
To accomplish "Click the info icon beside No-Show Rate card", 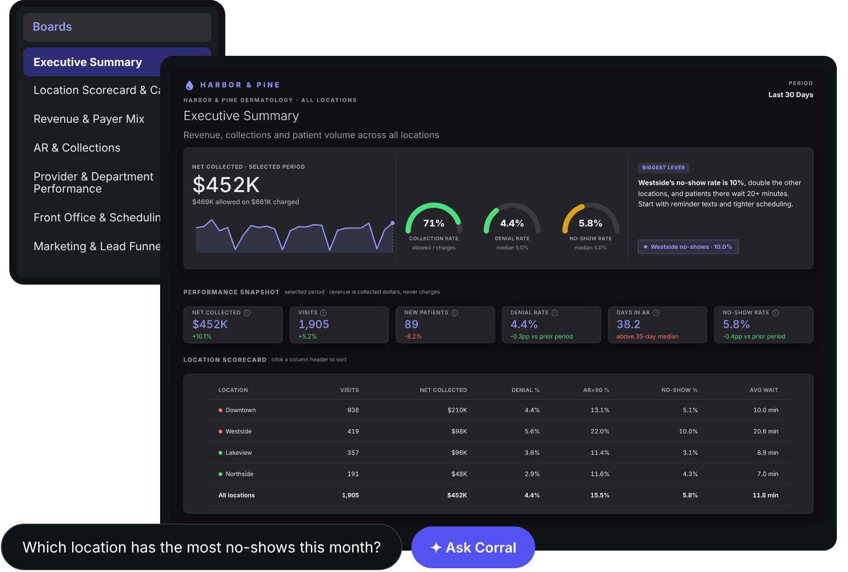I will tap(775, 313).
